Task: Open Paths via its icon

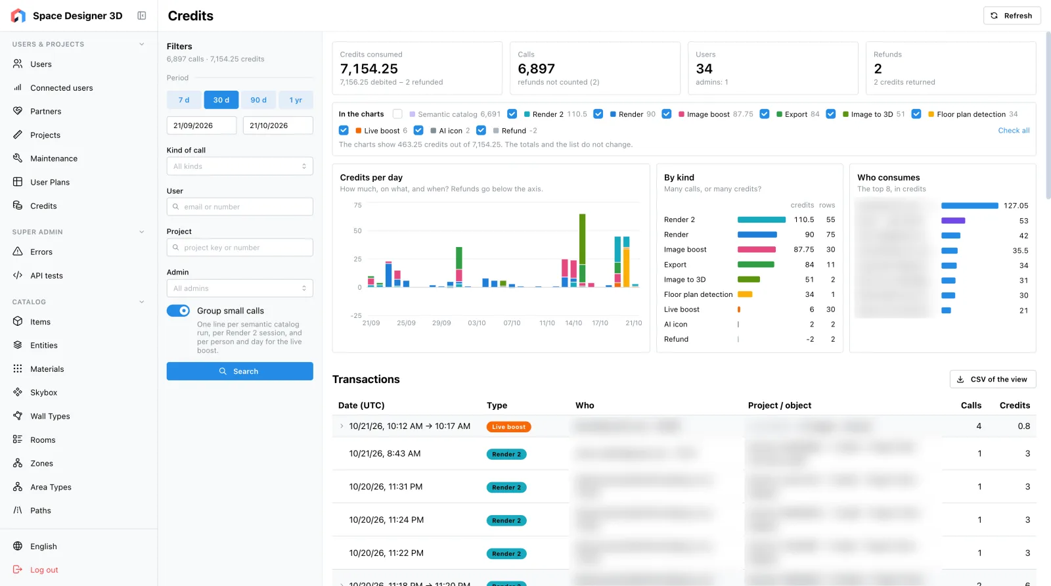Action: point(18,510)
